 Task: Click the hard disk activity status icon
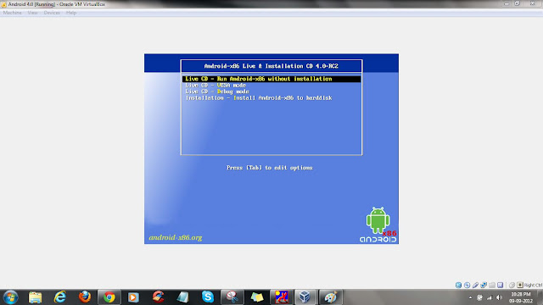(x=458, y=285)
